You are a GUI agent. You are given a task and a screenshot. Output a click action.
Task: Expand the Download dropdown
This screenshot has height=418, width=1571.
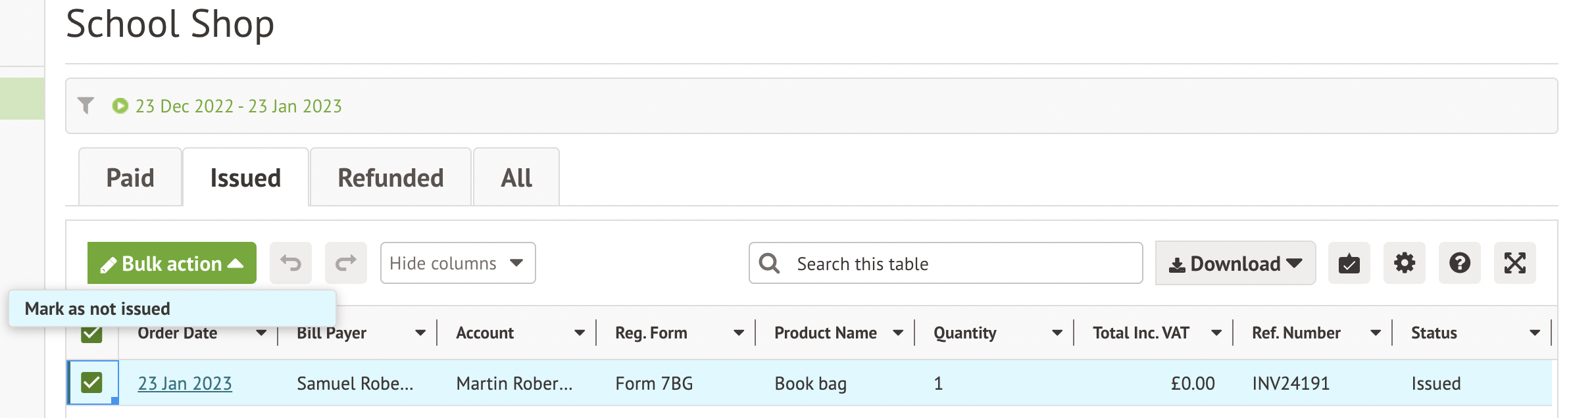[1235, 263]
